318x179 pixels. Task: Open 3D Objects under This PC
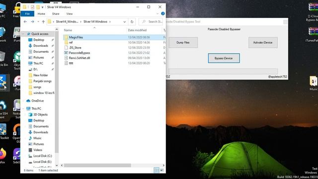tap(40, 114)
